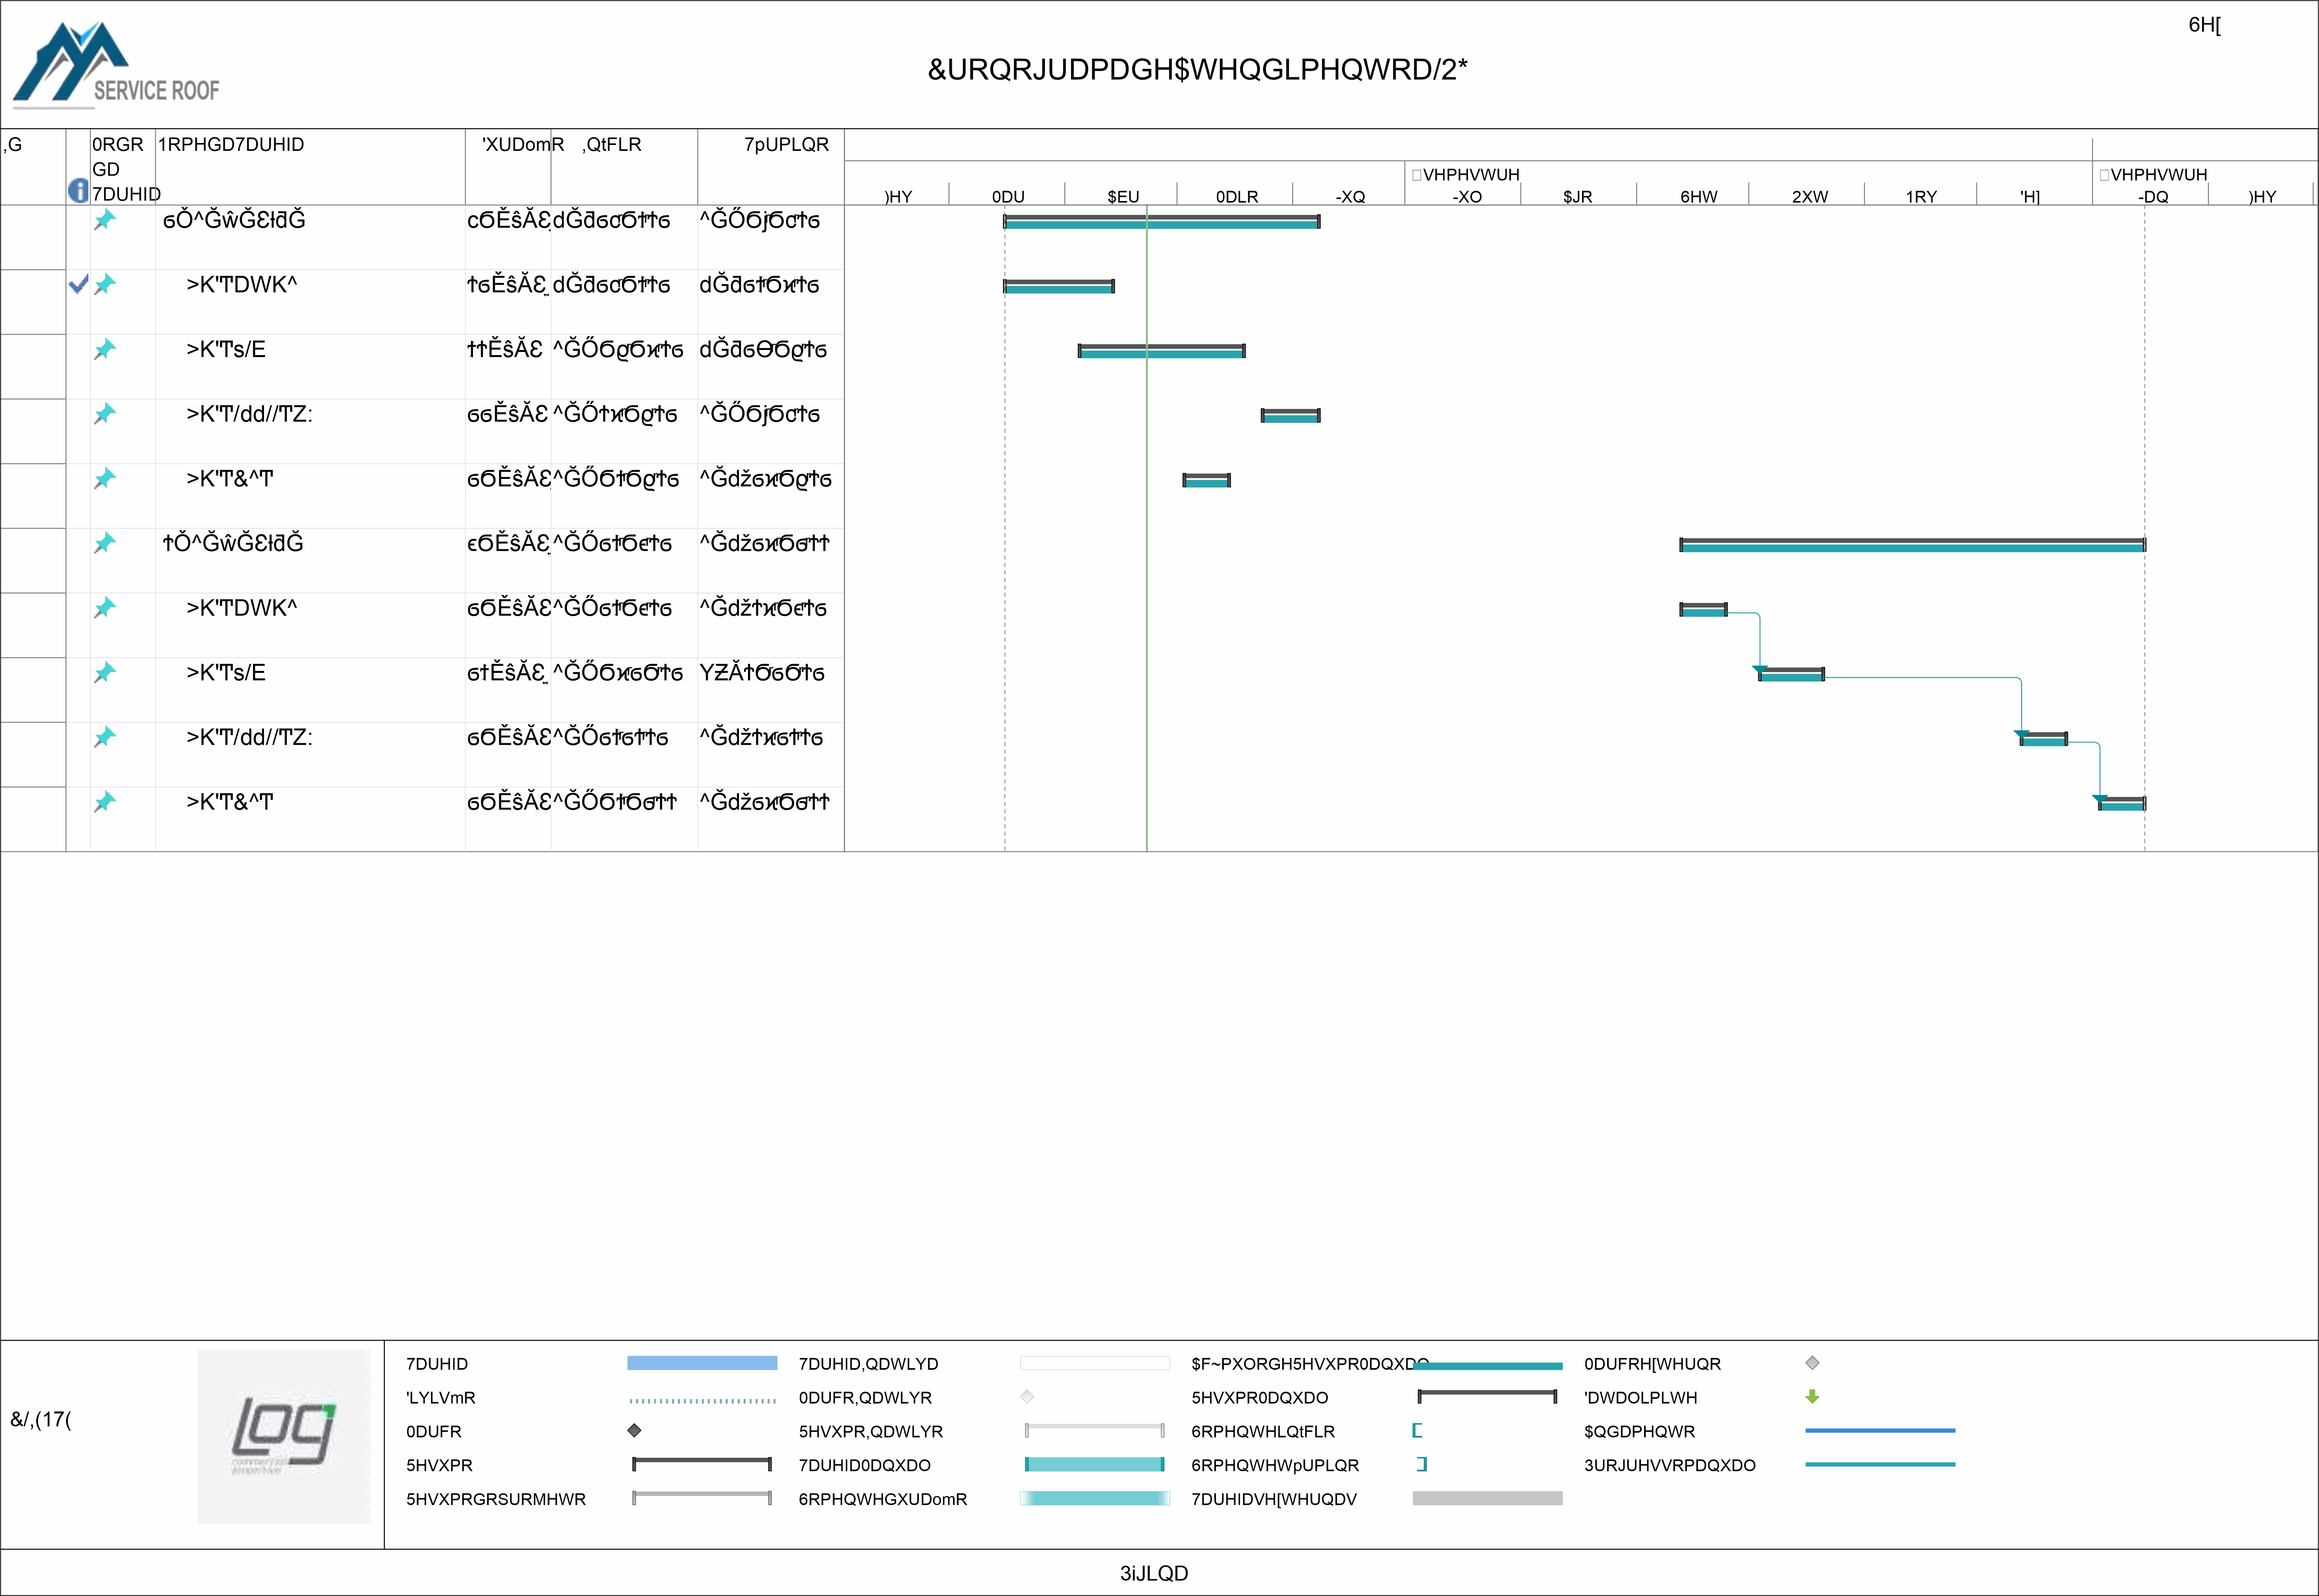The height and width of the screenshot is (1596, 2319).
Task: Click the close bracket icon beside "6RPHQWHWpUPLQR"
Action: pos(1422,1465)
